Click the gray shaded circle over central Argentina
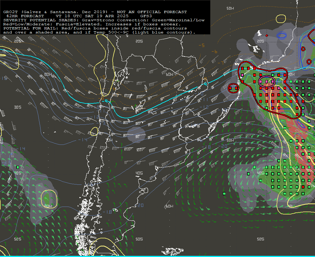Viewport: 315px width, 257px height. tap(136, 135)
